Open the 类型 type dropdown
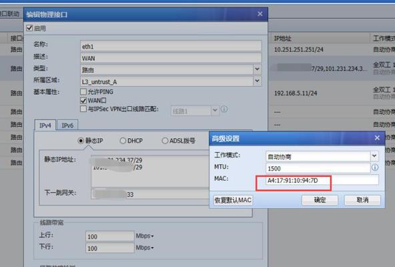This screenshot has height=267, width=395. 257,69
